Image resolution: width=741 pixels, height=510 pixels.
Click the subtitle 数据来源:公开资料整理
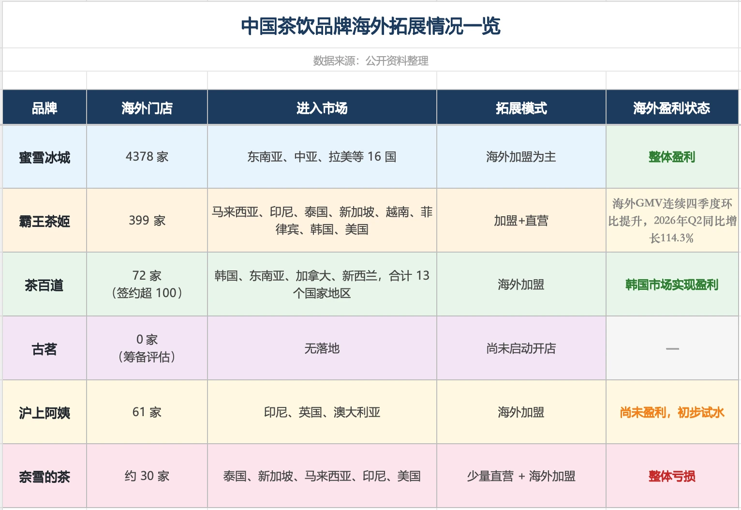[x=370, y=60]
